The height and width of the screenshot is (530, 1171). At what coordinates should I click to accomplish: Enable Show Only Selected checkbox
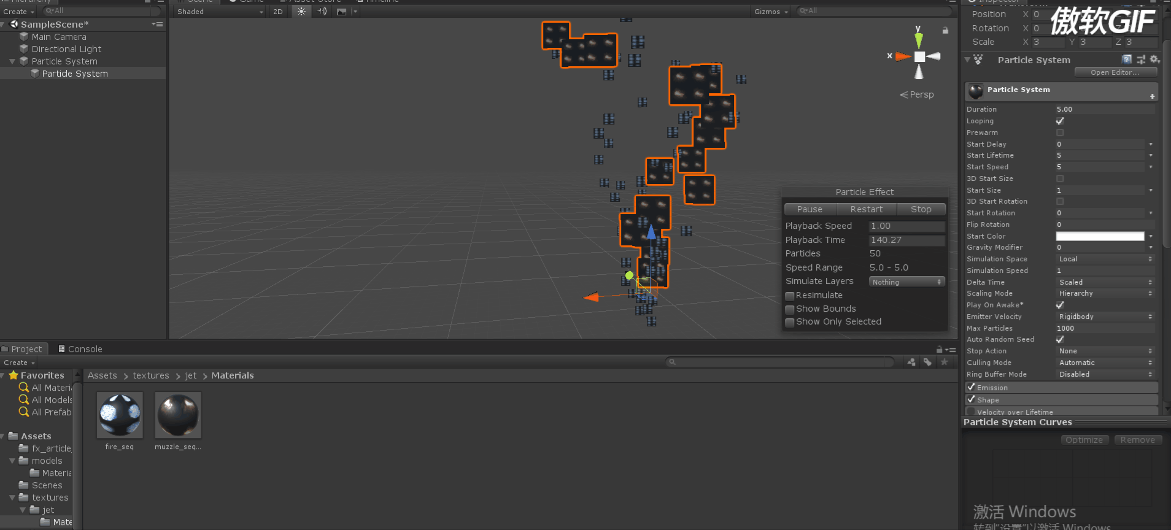(790, 322)
